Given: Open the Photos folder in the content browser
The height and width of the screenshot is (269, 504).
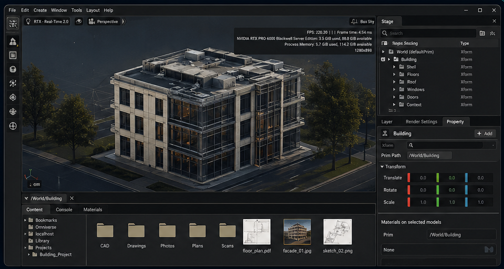Looking at the screenshot, I should coord(167,230).
